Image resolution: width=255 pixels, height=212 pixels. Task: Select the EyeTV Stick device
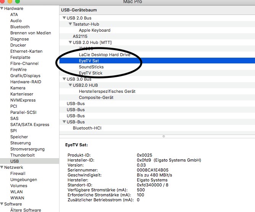click(157, 73)
